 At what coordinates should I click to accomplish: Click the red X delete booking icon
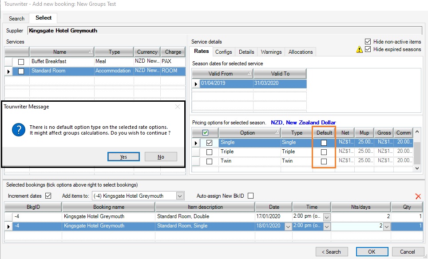pyautogui.click(x=418, y=196)
